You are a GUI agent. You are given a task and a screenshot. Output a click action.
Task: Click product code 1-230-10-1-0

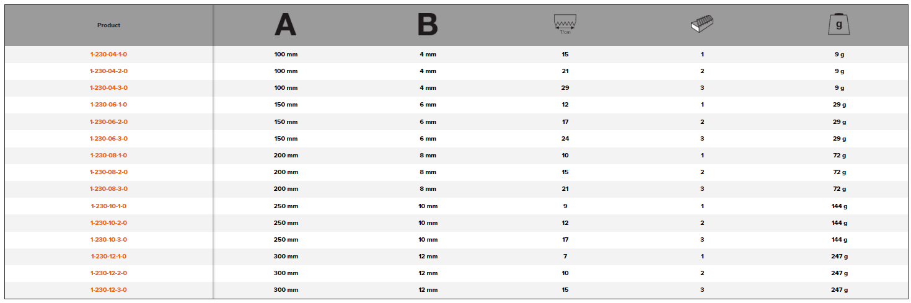point(108,206)
